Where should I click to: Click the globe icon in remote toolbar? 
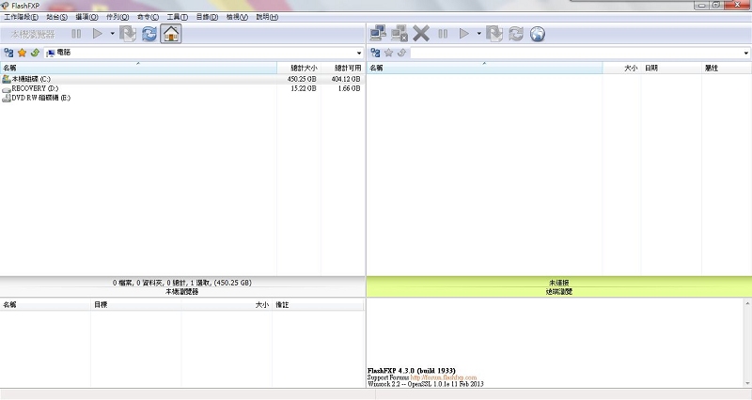pyautogui.click(x=537, y=34)
